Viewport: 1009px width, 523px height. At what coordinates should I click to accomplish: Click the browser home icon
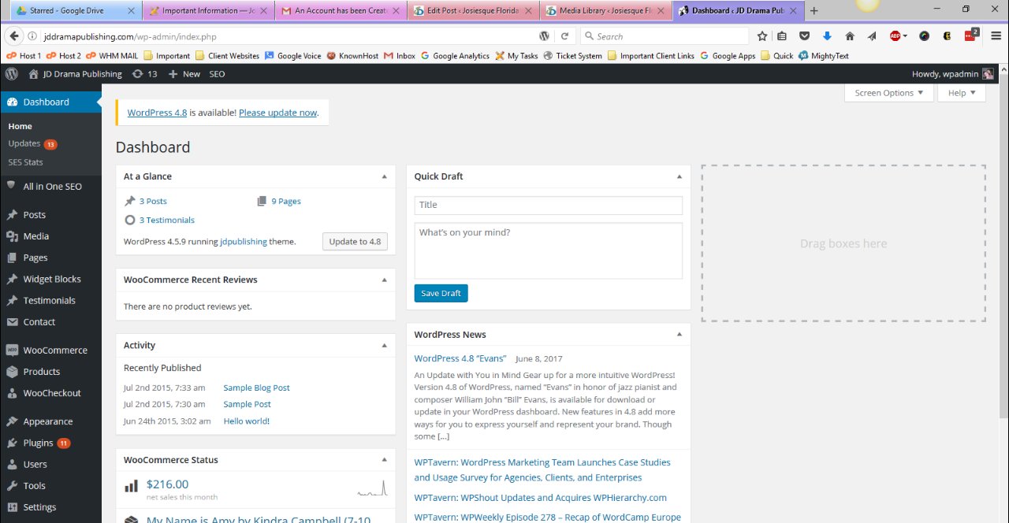point(850,36)
